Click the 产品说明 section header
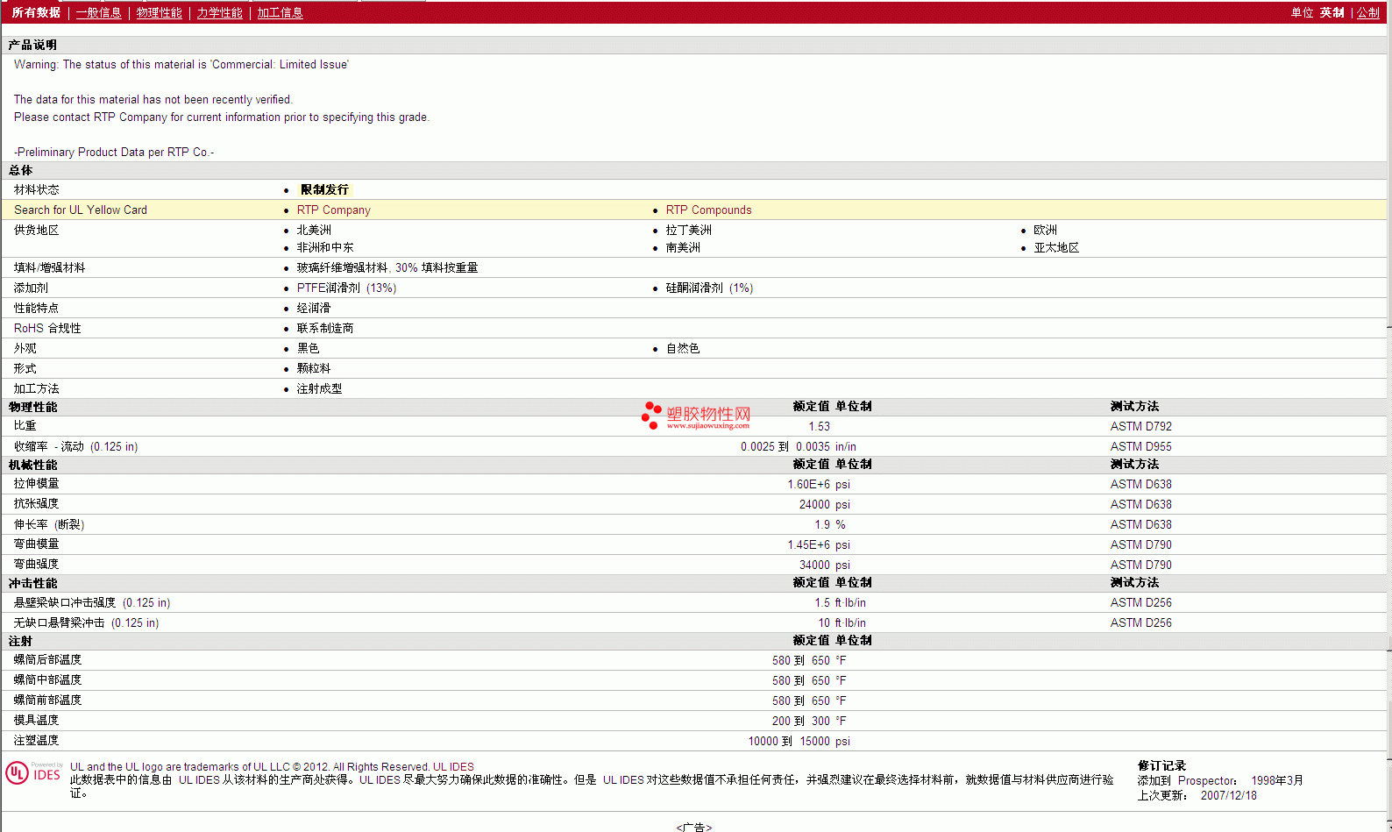The width and height of the screenshot is (1392, 832). click(x=32, y=45)
